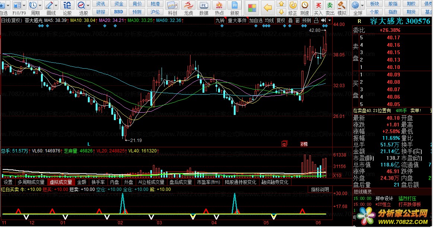Toggle the chart lock icon
Image resolution: width=434 pixels, height=228 pixels.
316,20
